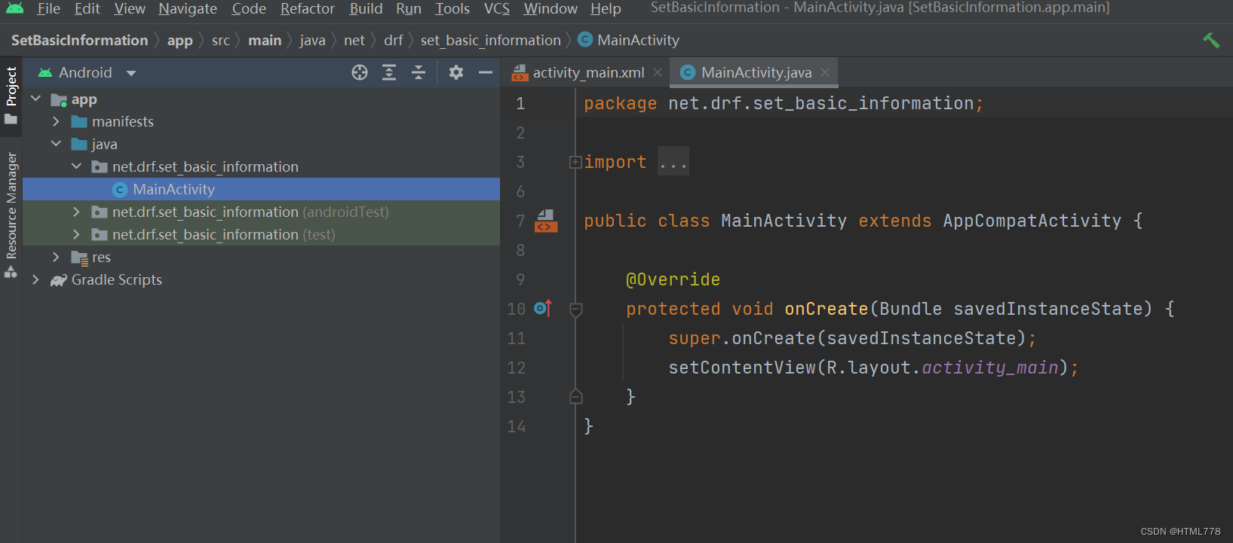Open the Help menu
This screenshot has height=543, width=1233.
pyautogui.click(x=606, y=8)
